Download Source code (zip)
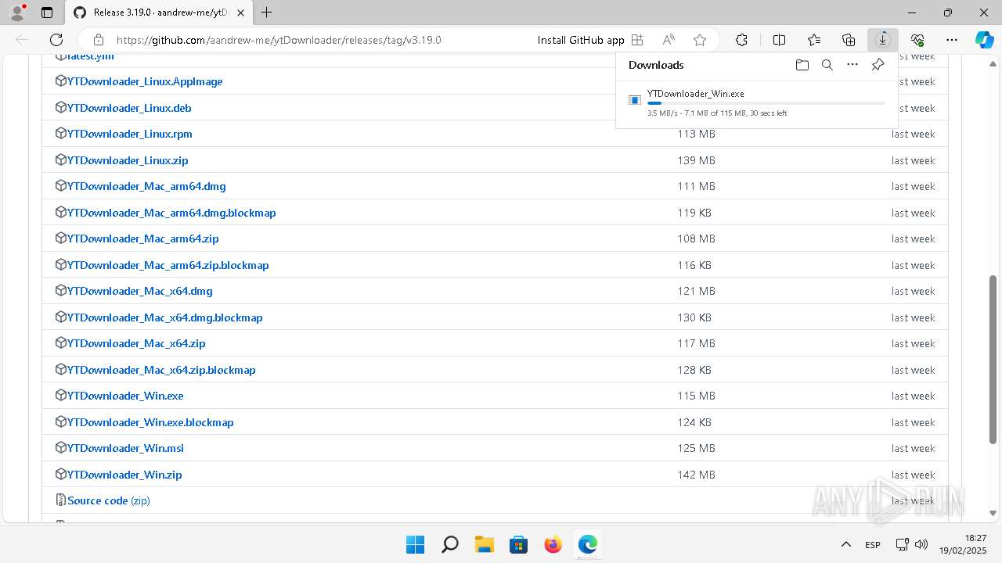This screenshot has height=563, width=1002. click(x=109, y=500)
